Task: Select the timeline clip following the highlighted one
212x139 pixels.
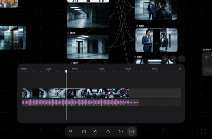Action: click(95, 93)
